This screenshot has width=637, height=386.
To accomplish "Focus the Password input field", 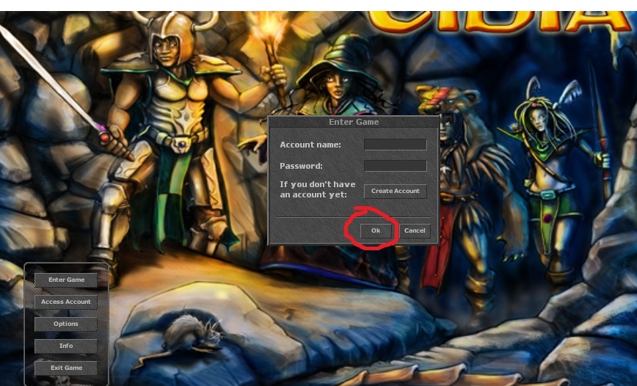I will pyautogui.click(x=396, y=166).
